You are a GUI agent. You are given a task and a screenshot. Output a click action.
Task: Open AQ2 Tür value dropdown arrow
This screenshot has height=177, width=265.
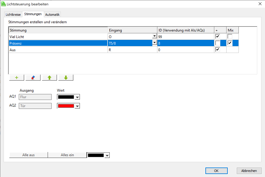tap(77, 106)
